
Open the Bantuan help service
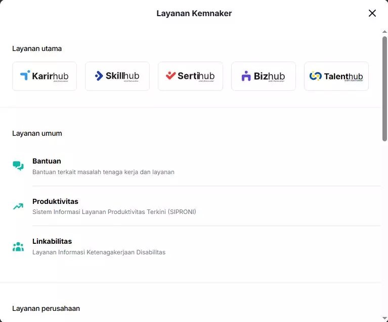click(x=47, y=162)
